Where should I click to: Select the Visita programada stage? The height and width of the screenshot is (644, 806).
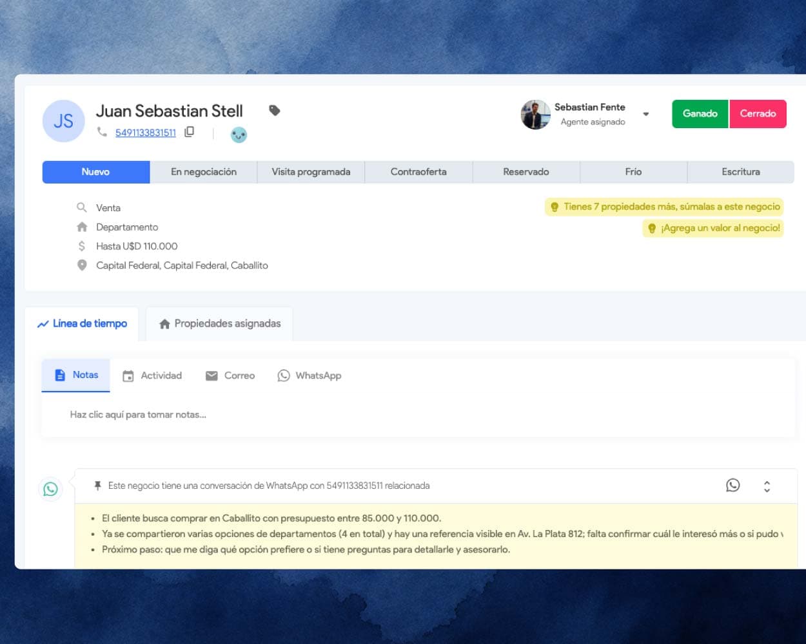coord(311,172)
